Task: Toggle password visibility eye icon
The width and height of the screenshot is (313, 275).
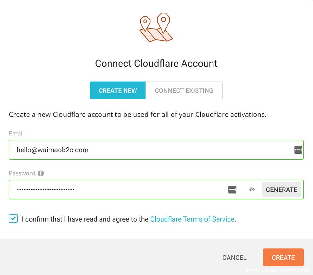Action: (252, 190)
